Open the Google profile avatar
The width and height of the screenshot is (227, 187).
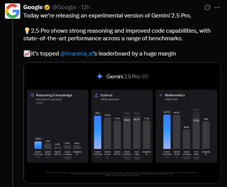(13, 11)
